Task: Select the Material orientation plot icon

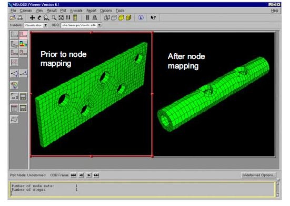Action: coord(23,53)
